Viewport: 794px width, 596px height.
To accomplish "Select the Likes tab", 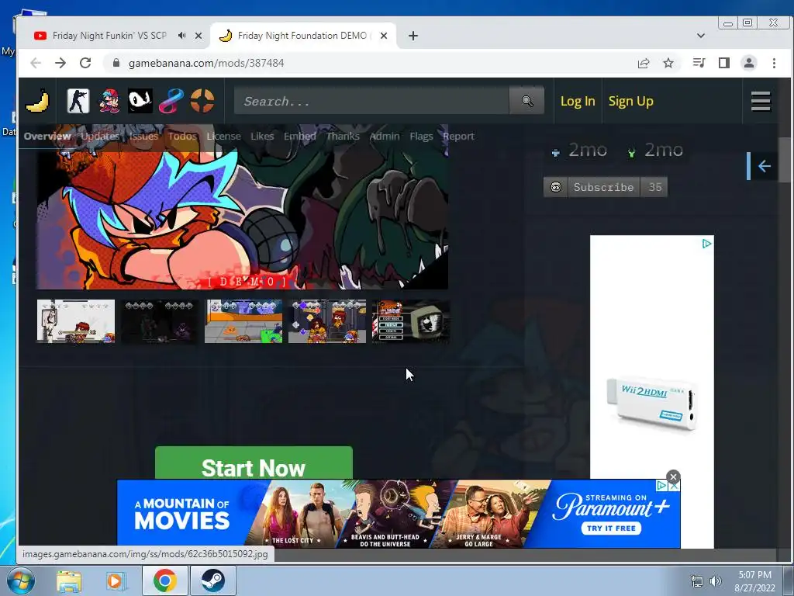I will (262, 136).
